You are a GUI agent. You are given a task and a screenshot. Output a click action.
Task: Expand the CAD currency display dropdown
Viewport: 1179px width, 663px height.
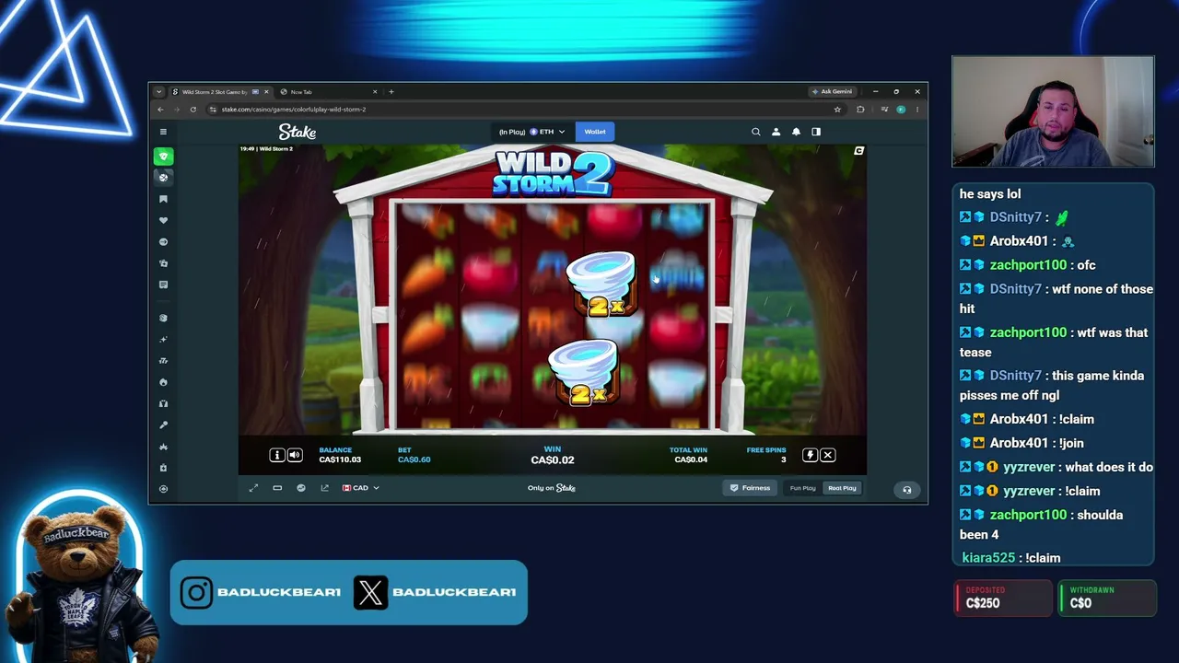click(360, 488)
